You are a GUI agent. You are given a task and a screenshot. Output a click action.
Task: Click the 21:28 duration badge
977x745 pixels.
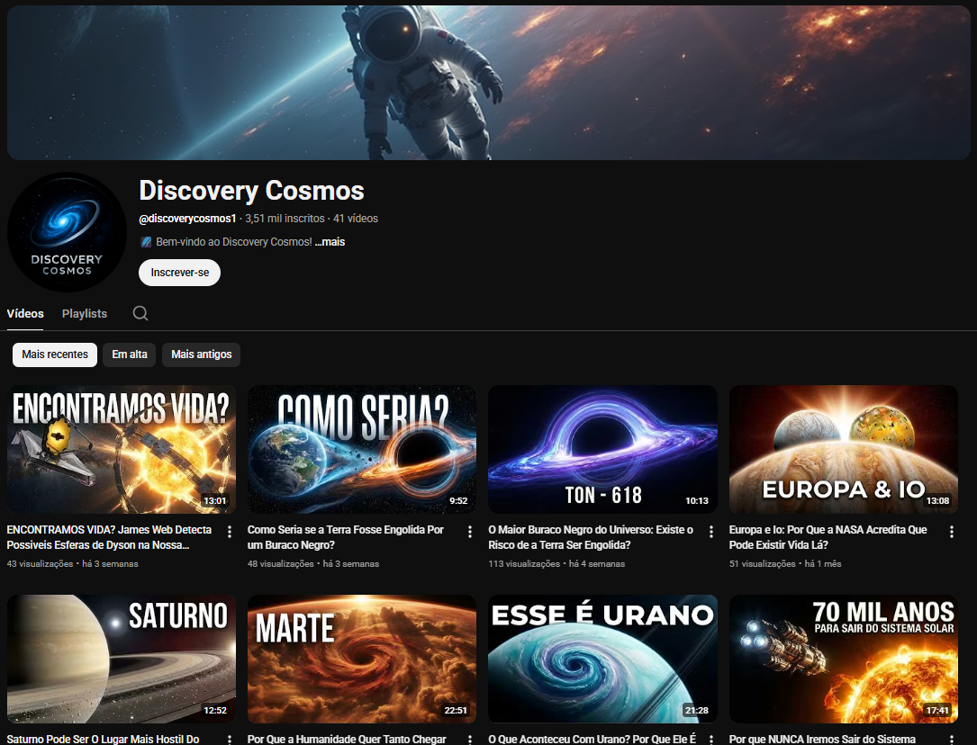pos(697,710)
